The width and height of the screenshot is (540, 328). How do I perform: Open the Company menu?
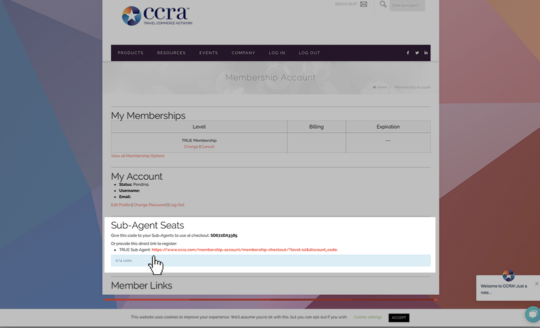click(243, 53)
